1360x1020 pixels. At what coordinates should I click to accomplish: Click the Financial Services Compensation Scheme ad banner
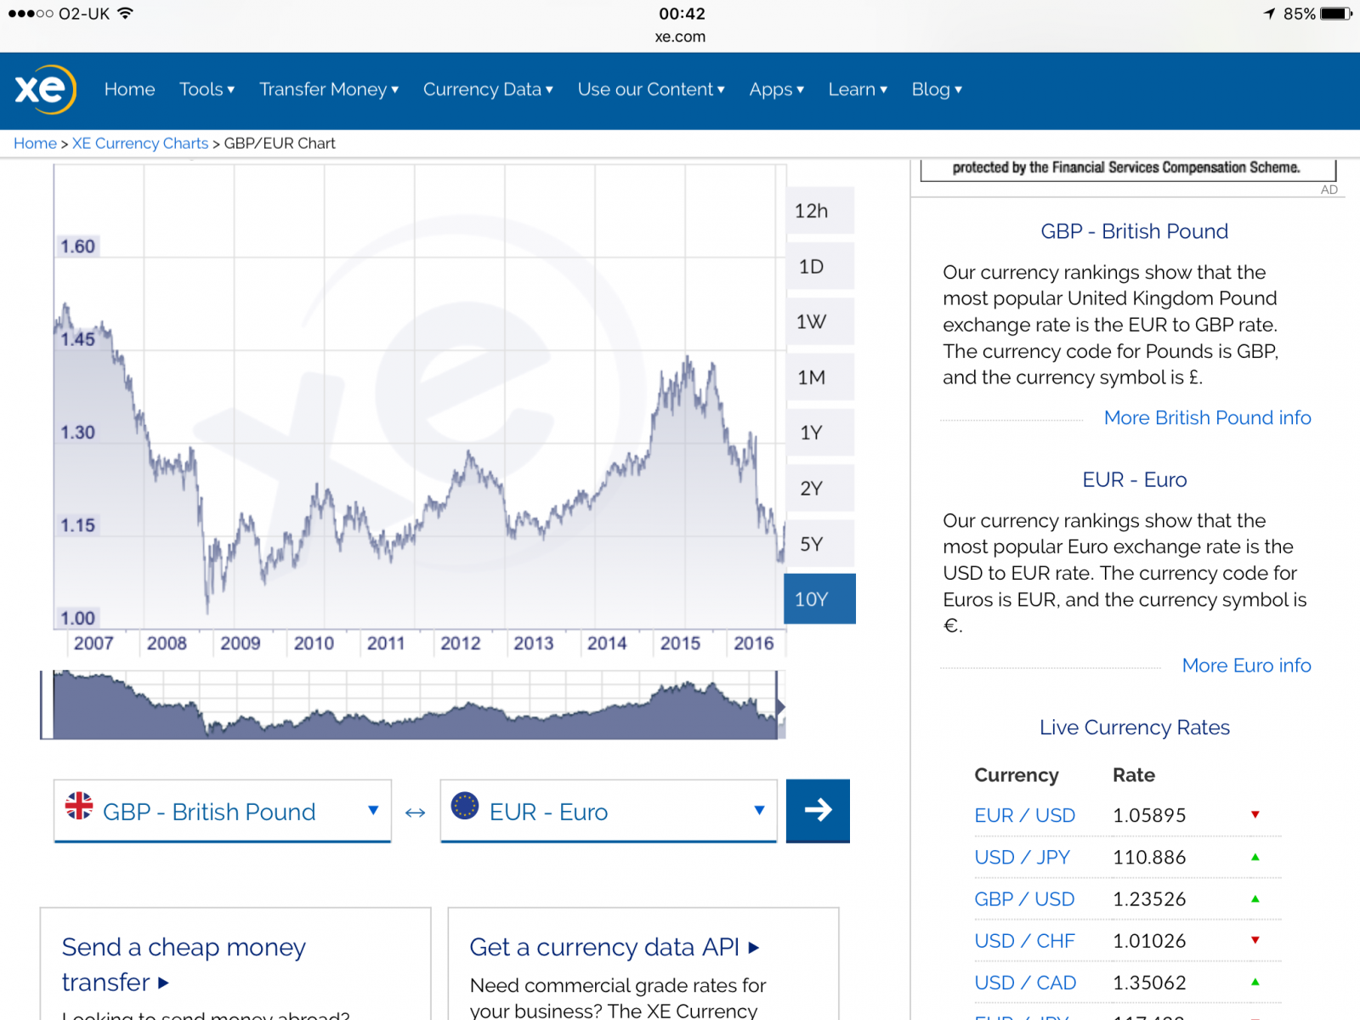1128,169
